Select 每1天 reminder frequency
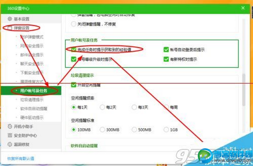Viewport: 253px width, 166px height. coord(74,107)
